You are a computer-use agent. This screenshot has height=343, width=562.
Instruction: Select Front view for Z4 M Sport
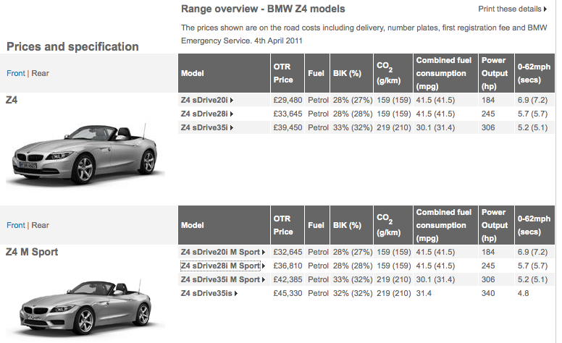click(16, 225)
